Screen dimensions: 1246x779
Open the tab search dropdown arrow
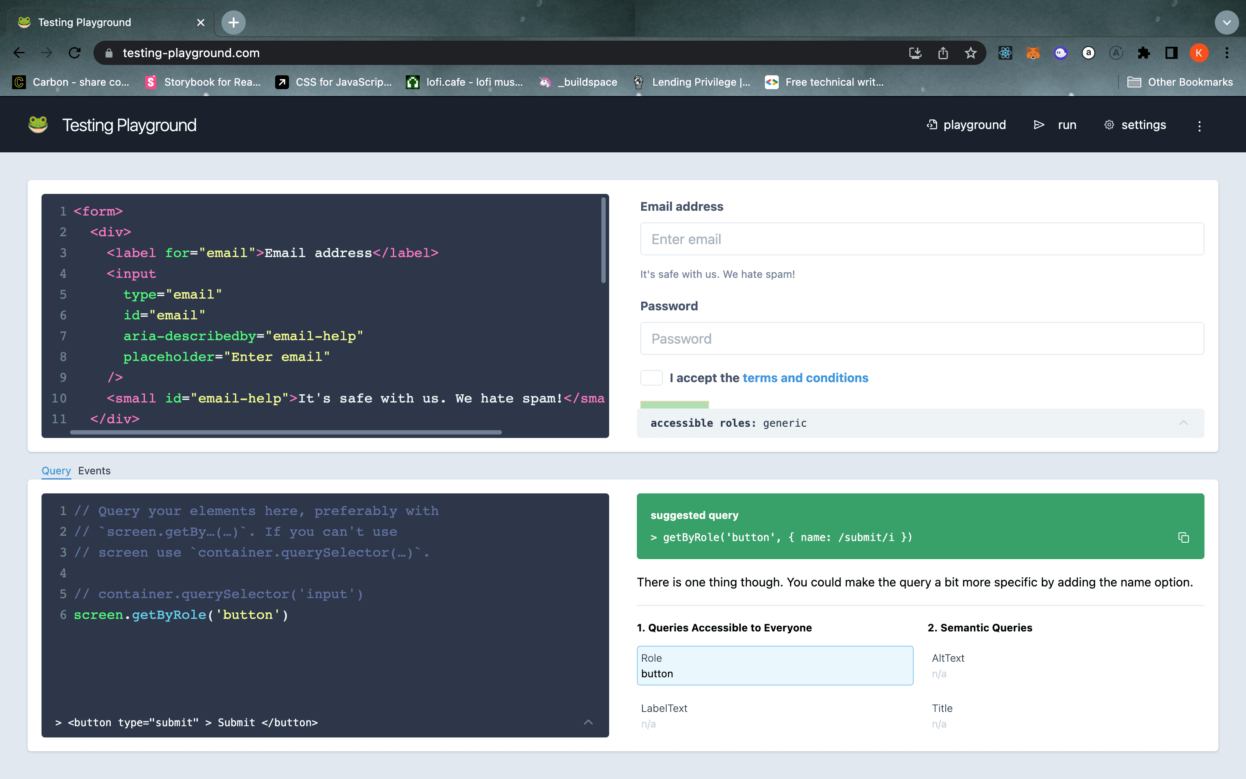pos(1227,23)
